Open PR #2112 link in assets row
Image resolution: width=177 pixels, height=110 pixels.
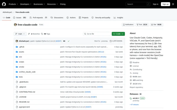(101, 52)
